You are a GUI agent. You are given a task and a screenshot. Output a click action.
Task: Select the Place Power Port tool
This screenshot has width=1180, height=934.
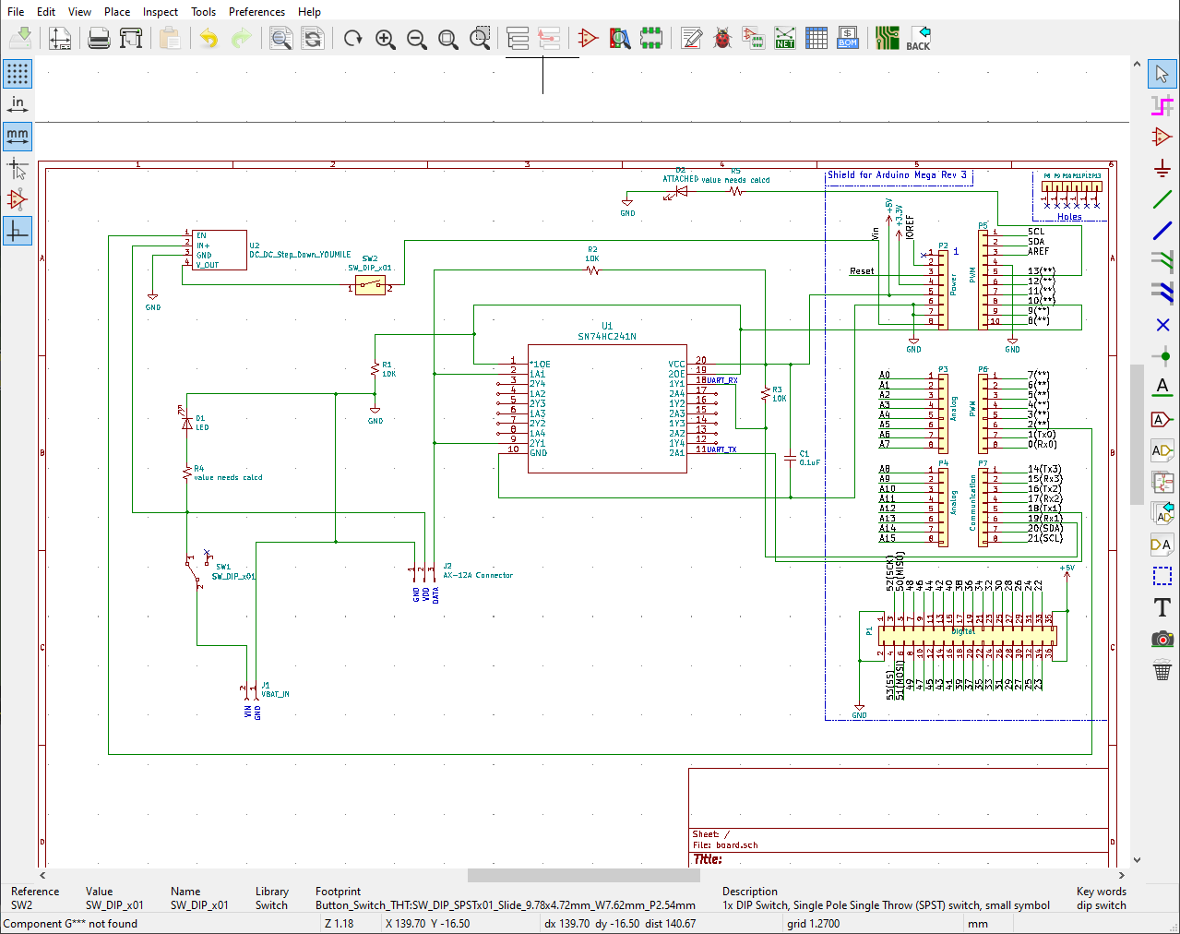click(1162, 168)
